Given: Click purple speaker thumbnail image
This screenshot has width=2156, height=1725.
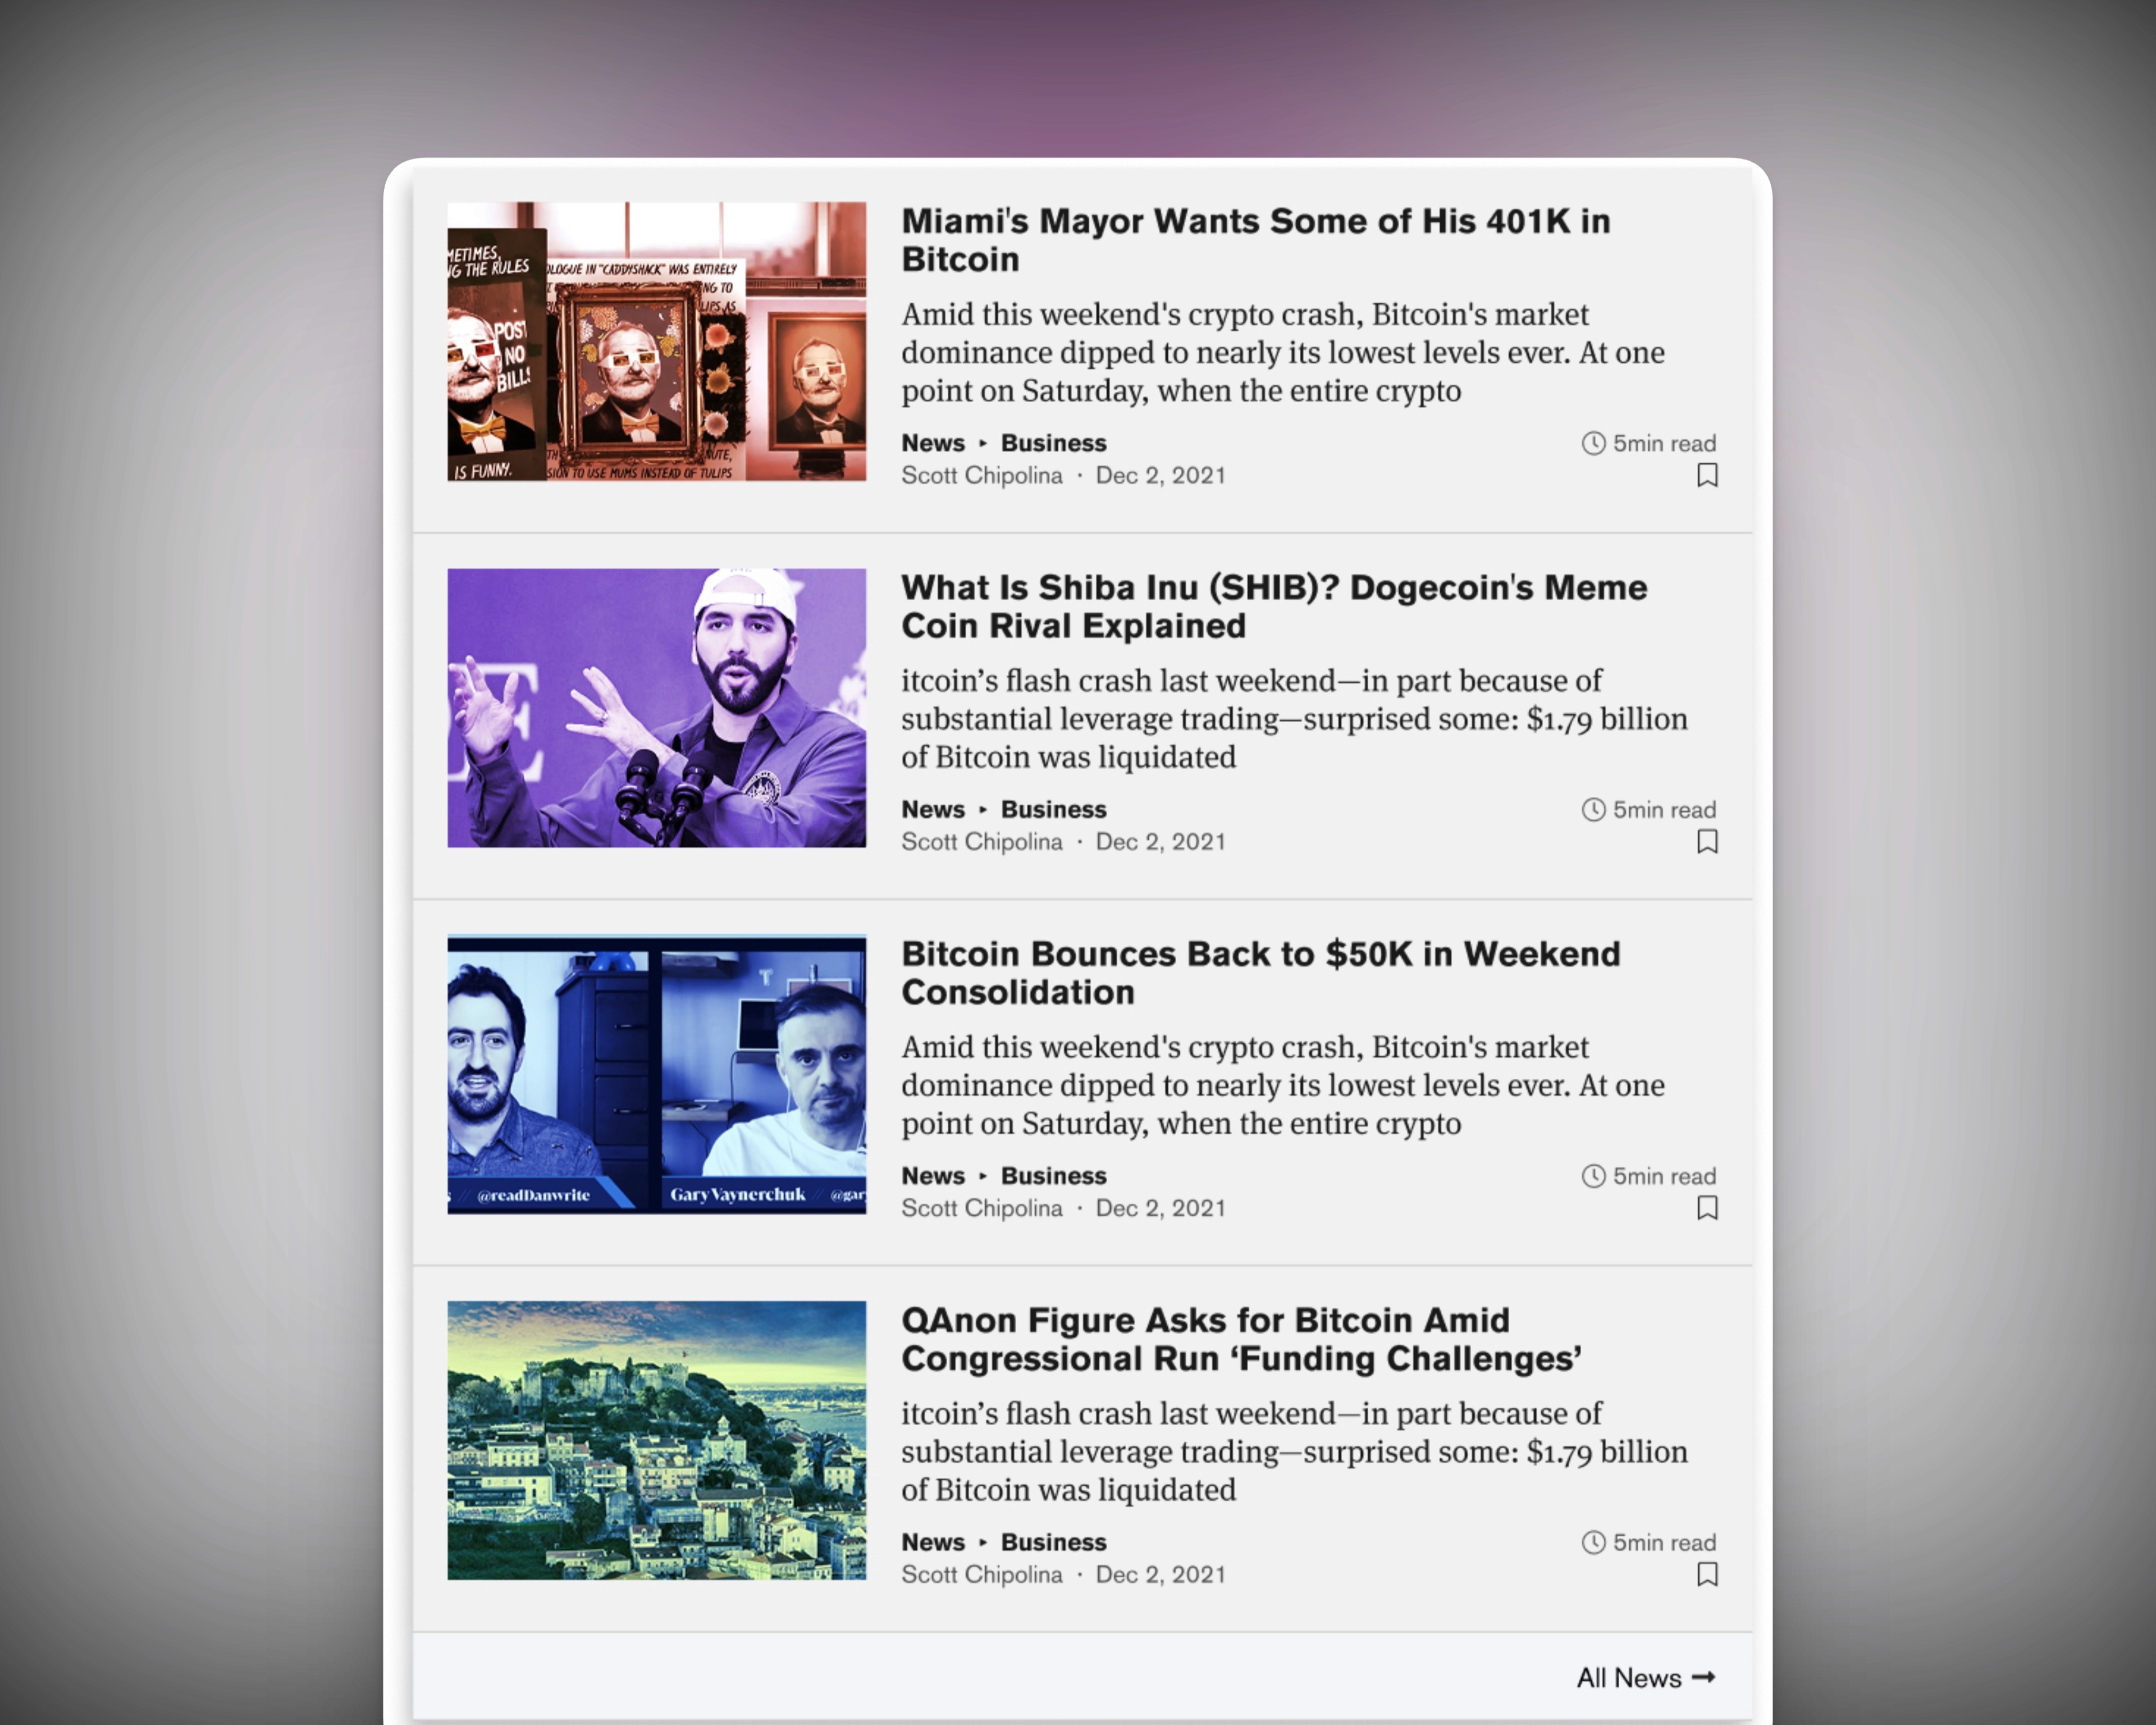Looking at the screenshot, I should click(656, 707).
